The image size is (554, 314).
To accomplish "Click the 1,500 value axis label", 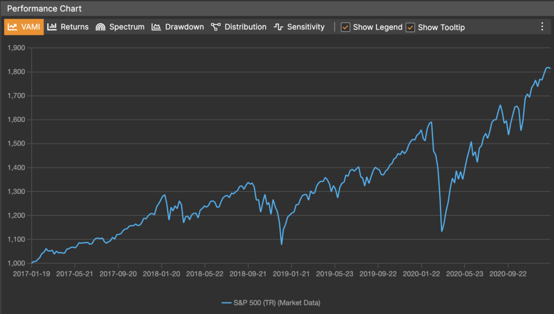I will click(x=17, y=144).
